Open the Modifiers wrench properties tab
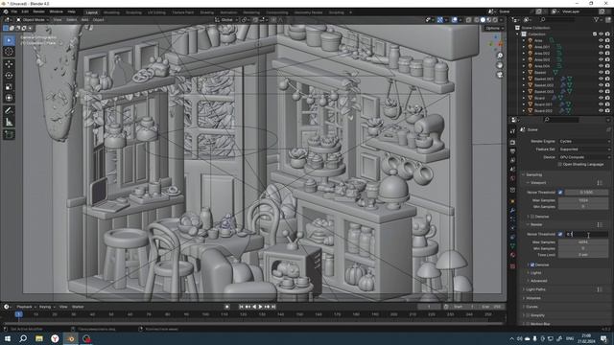 coord(512,211)
